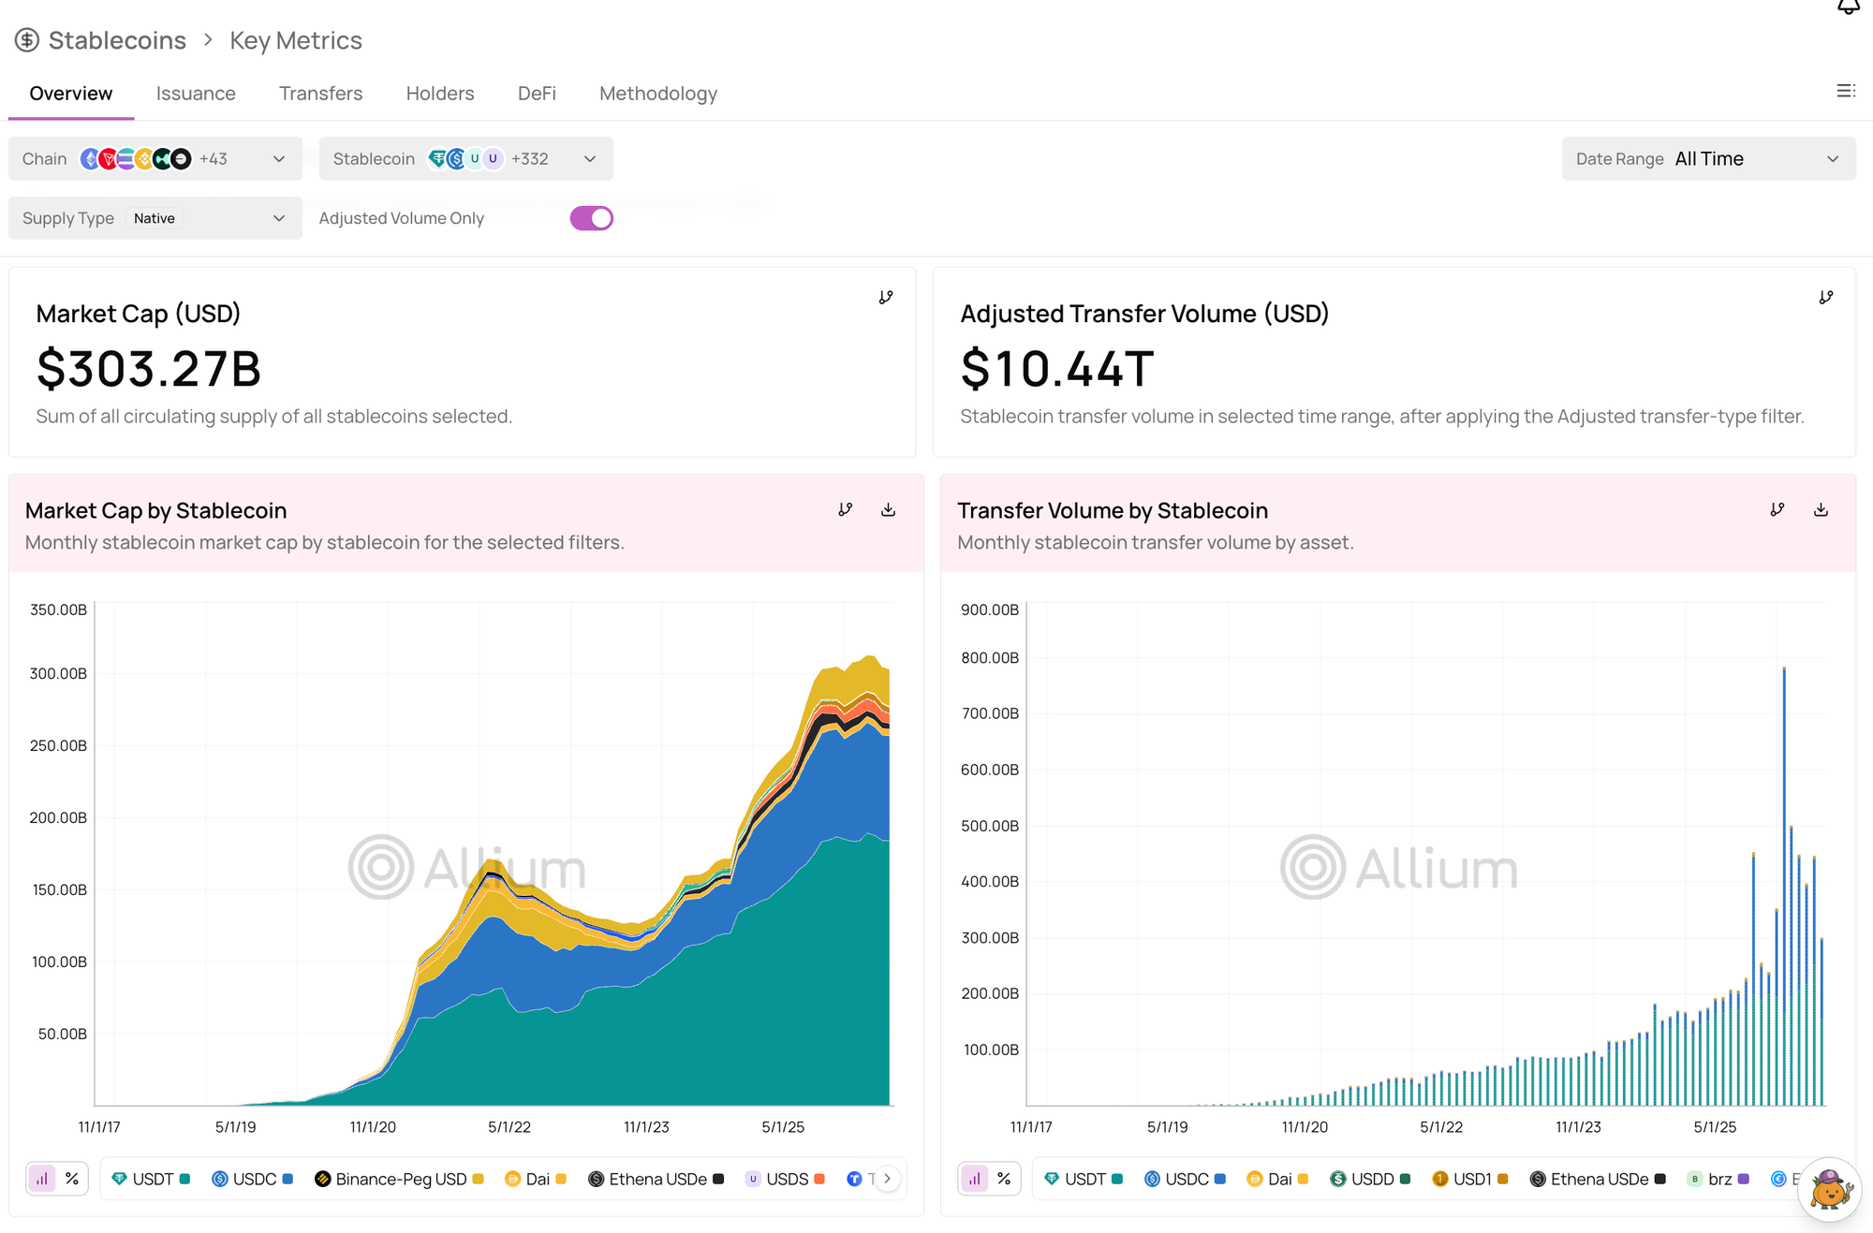Switch Transfer Volume chart to percent view
1873x1233 pixels.
[x=1004, y=1179]
